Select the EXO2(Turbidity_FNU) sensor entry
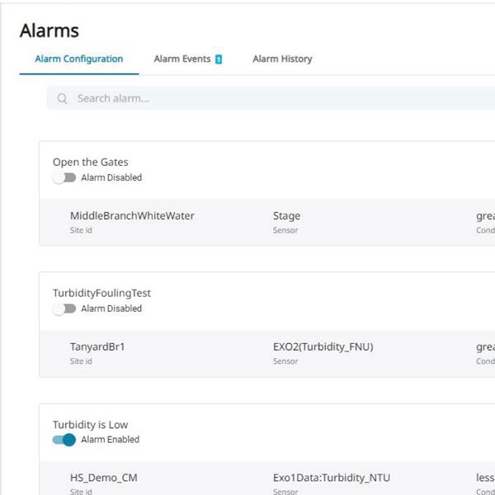Image resolution: width=495 pixels, height=495 pixels. [x=323, y=347]
